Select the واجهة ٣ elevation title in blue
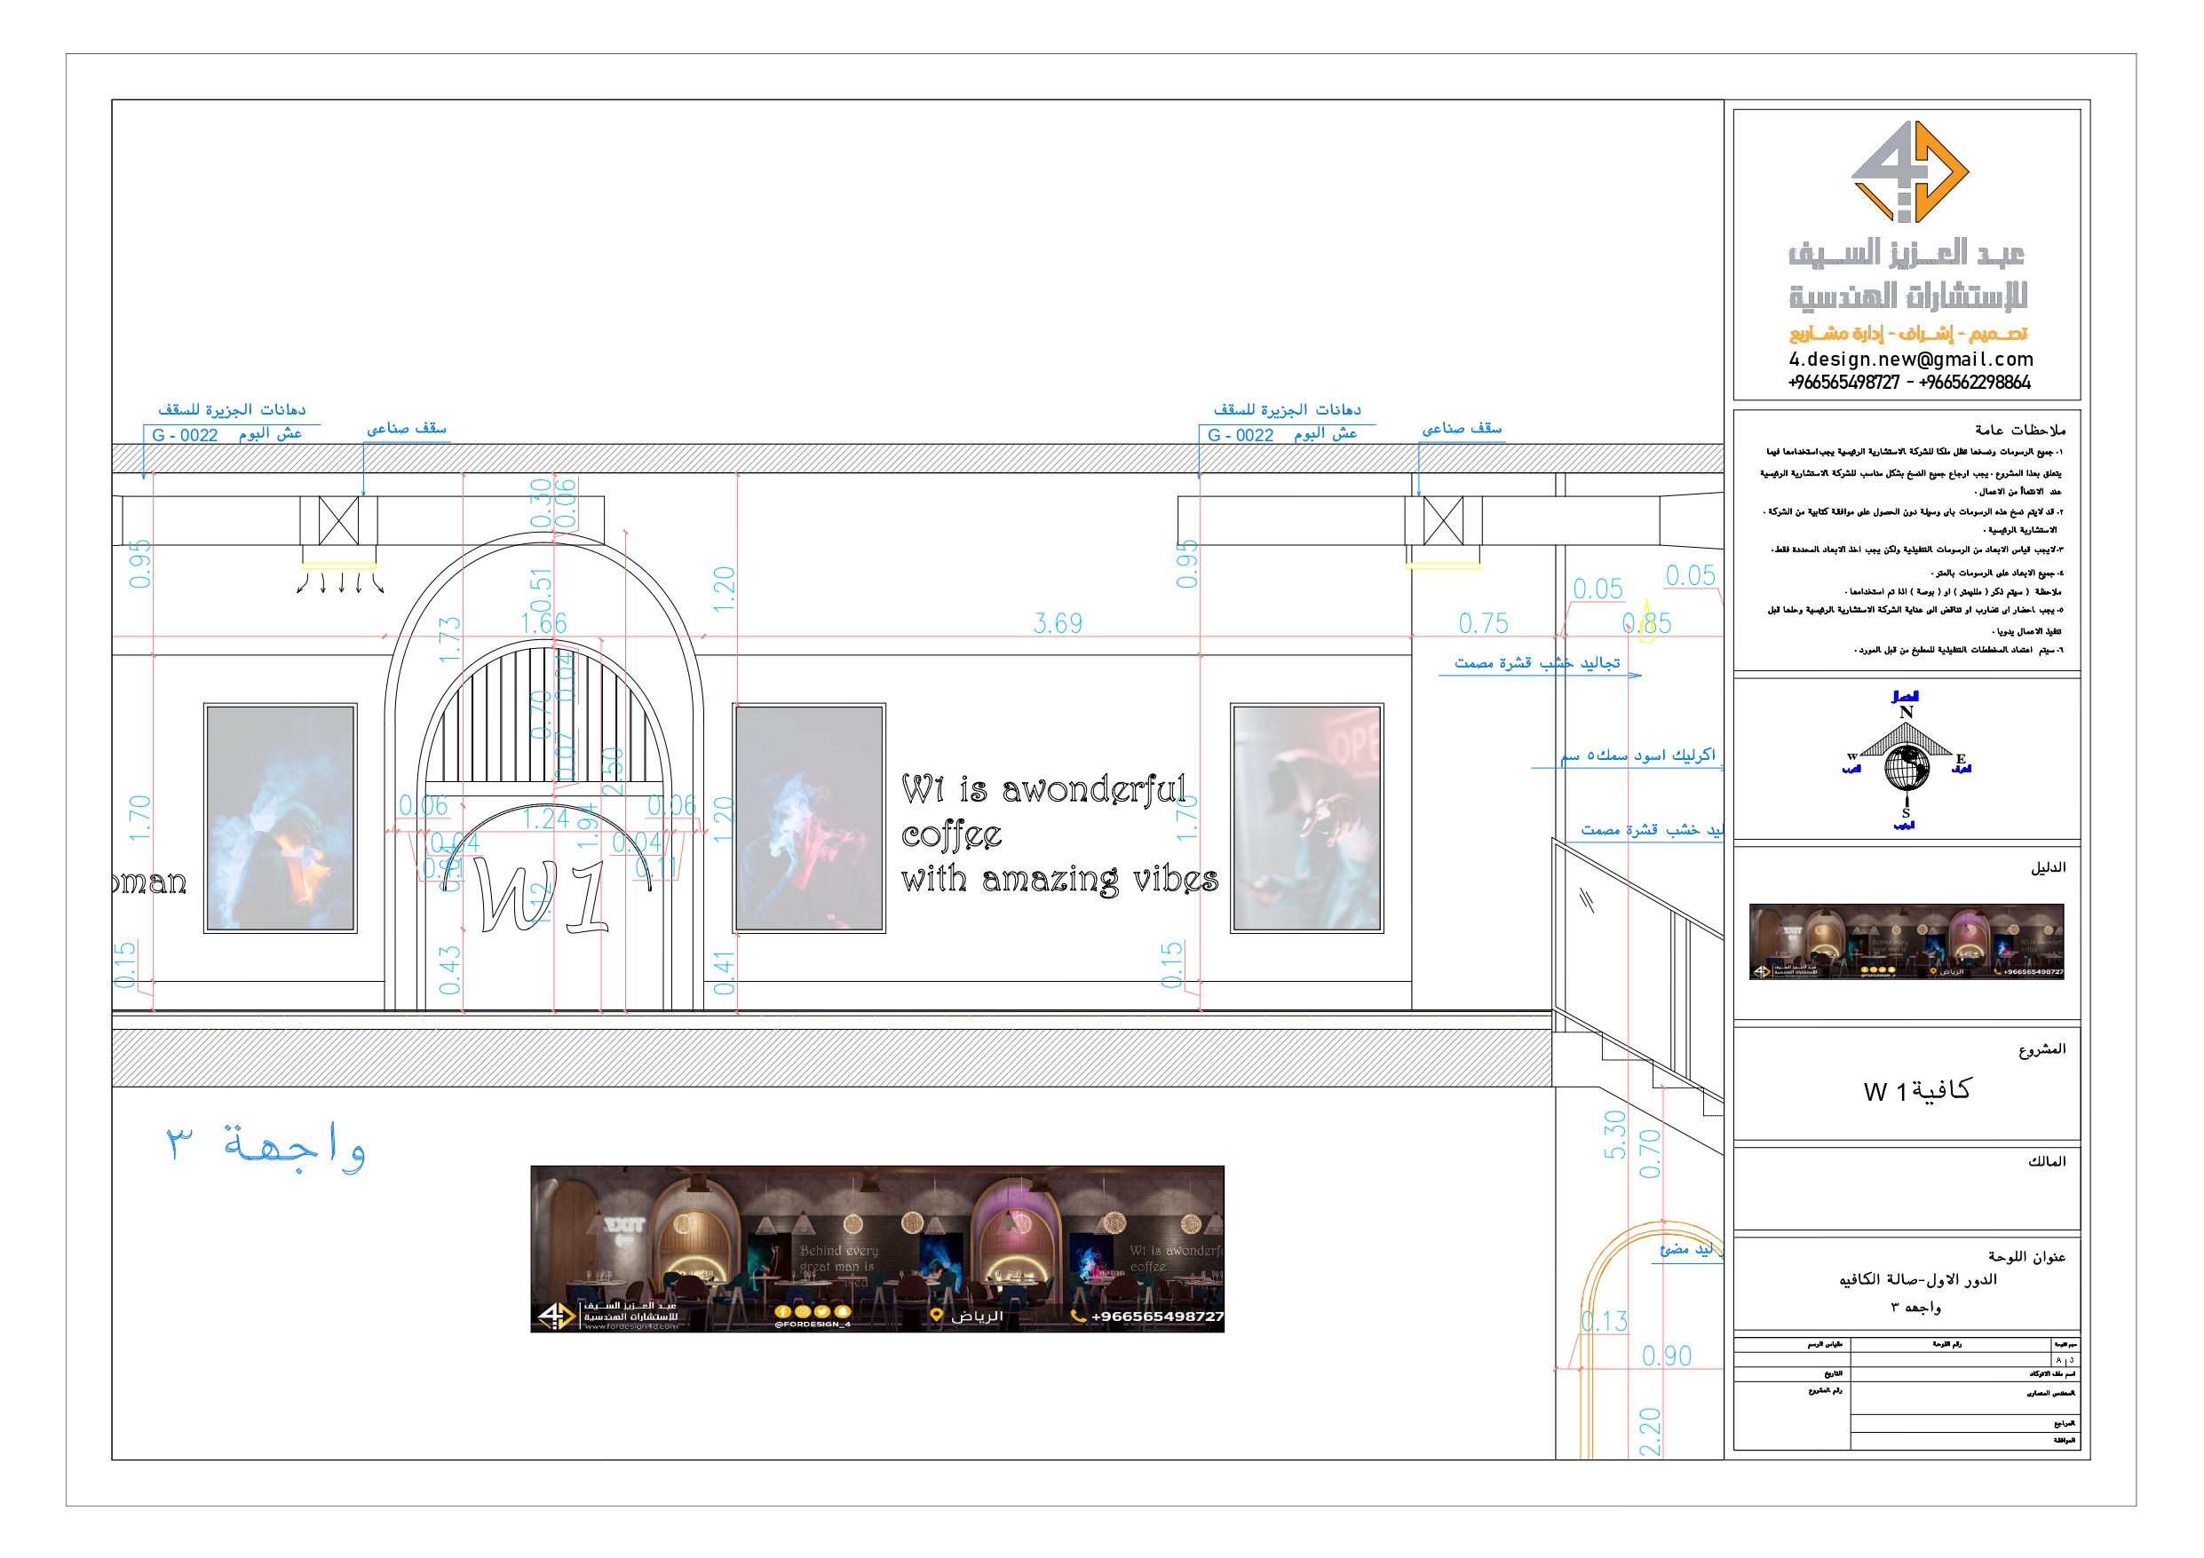Image resolution: width=2204 pixels, height=1558 pixels. coord(266,1148)
